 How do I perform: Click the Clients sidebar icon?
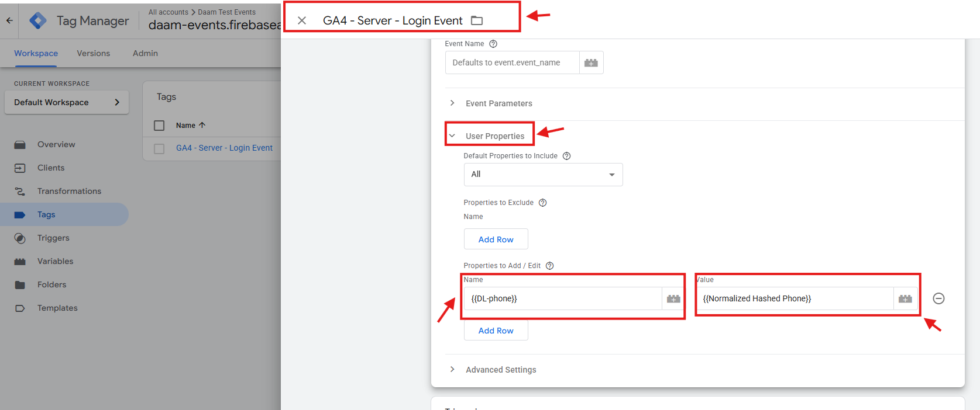[x=20, y=168]
